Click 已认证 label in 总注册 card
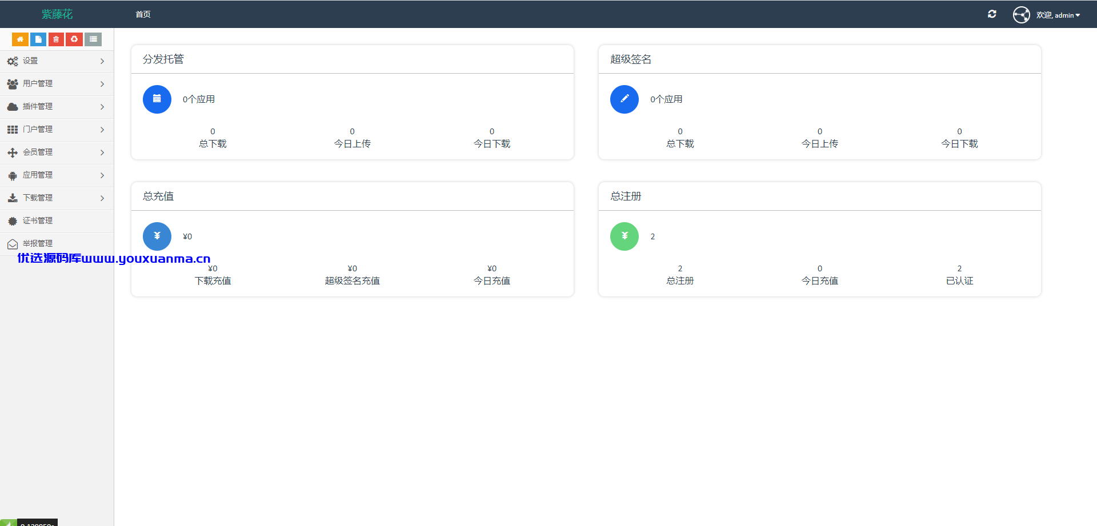1097x526 pixels. click(x=960, y=281)
